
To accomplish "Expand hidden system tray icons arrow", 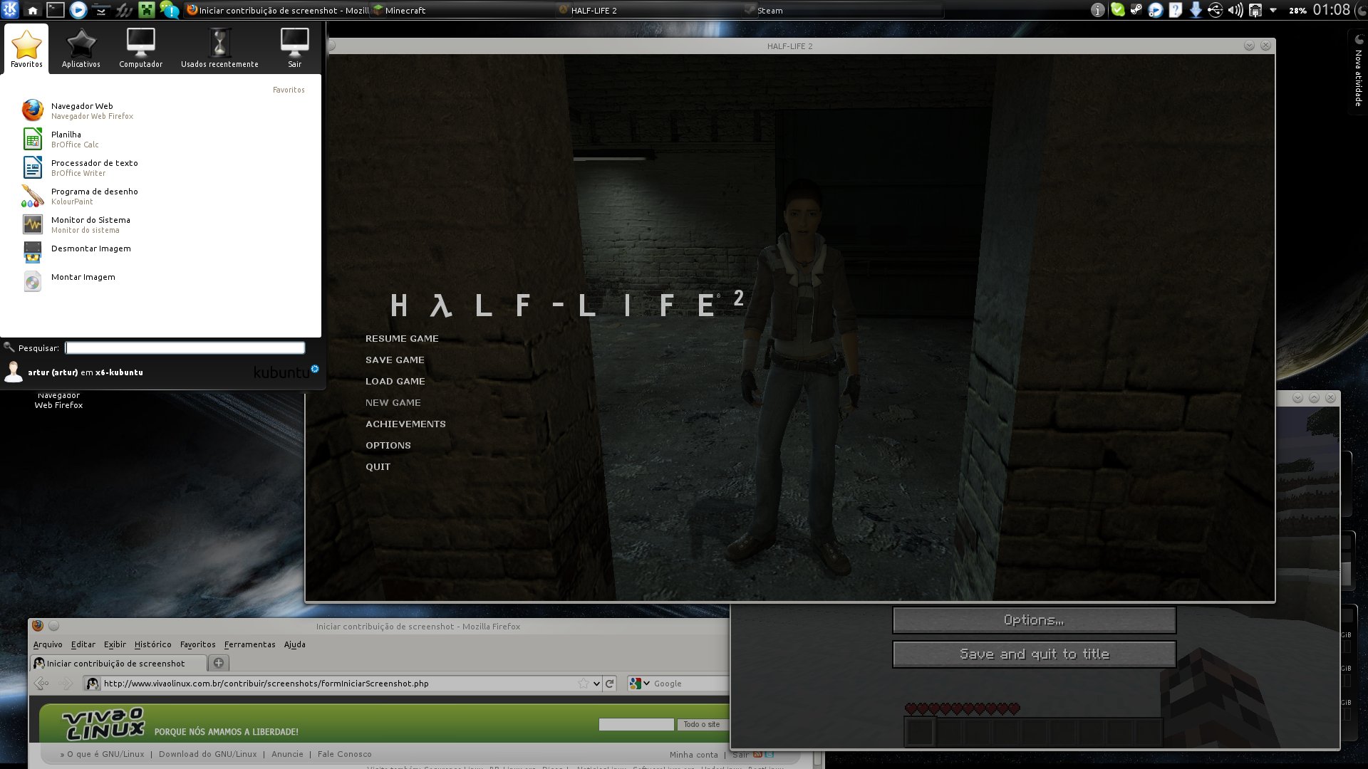I will 1273,10.
